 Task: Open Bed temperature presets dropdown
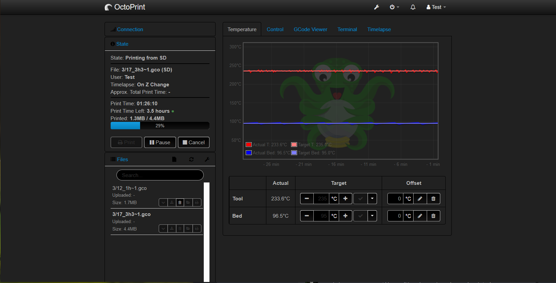click(372, 216)
